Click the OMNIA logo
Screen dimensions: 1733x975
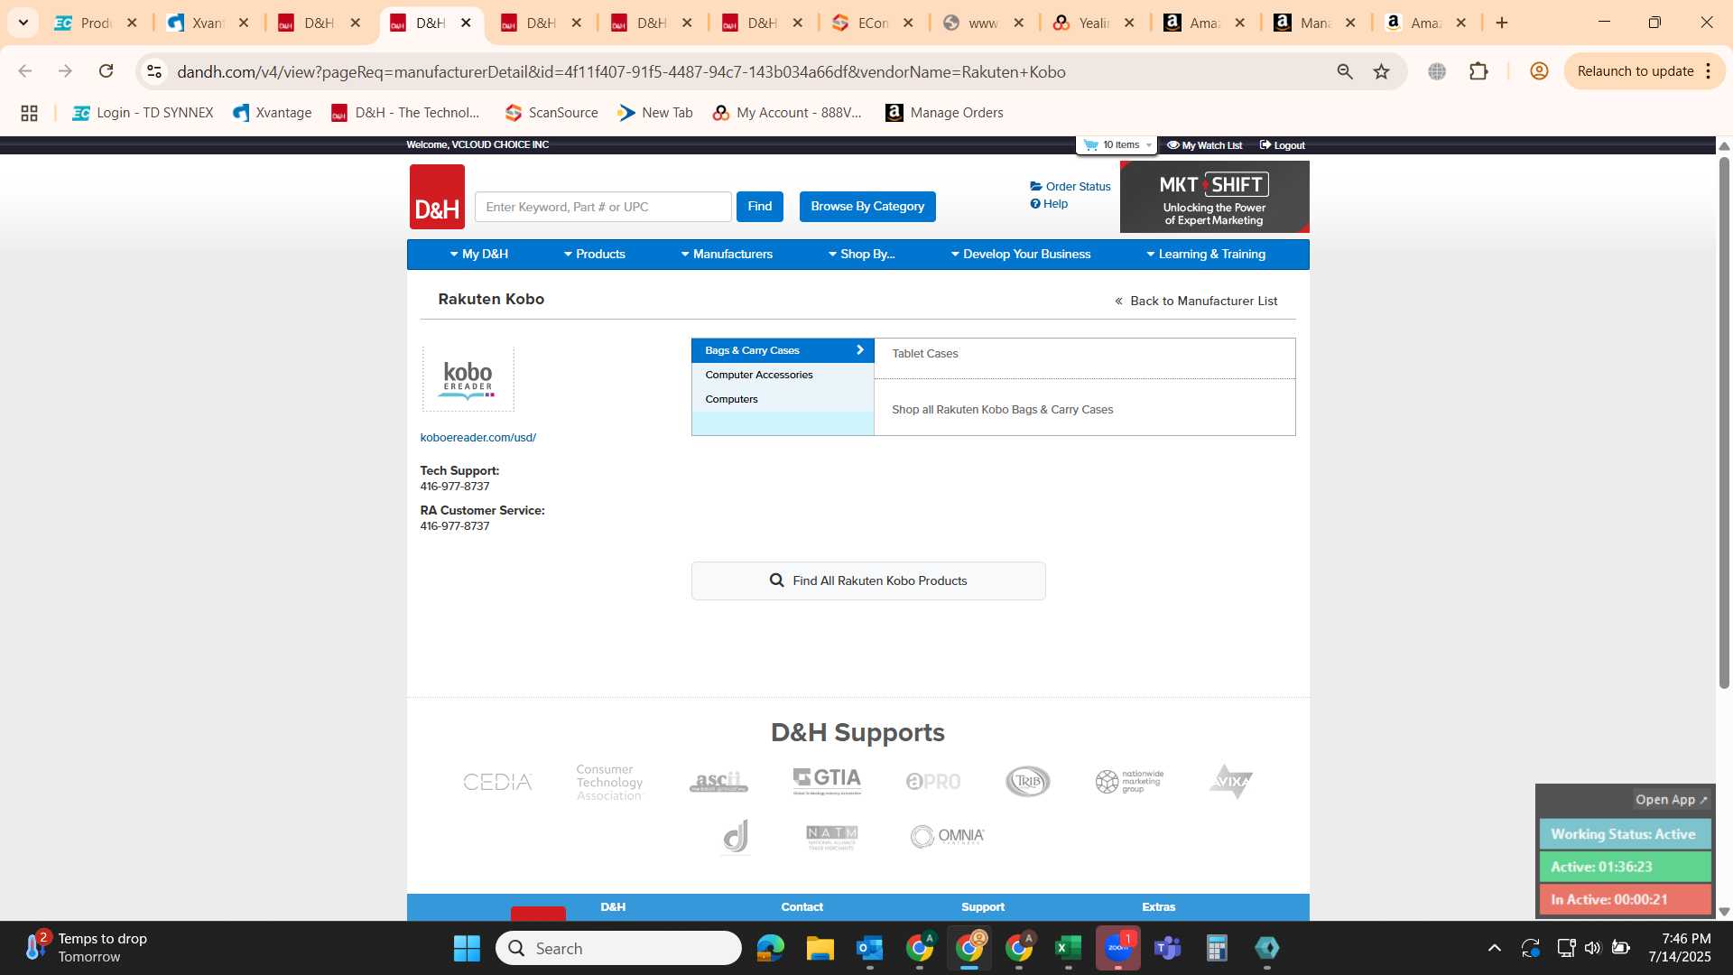(947, 837)
